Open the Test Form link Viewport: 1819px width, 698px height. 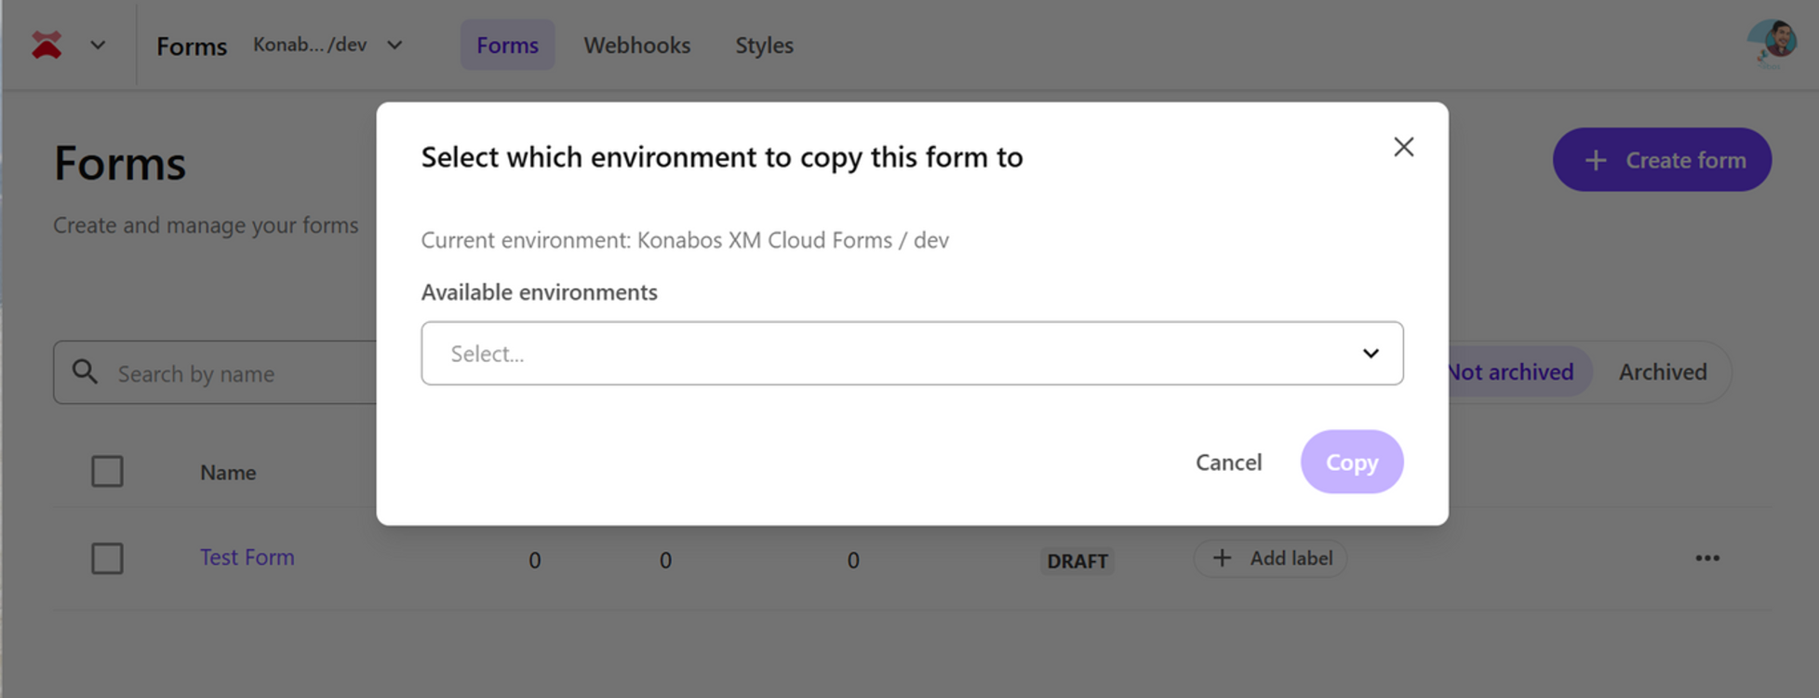pyautogui.click(x=247, y=557)
